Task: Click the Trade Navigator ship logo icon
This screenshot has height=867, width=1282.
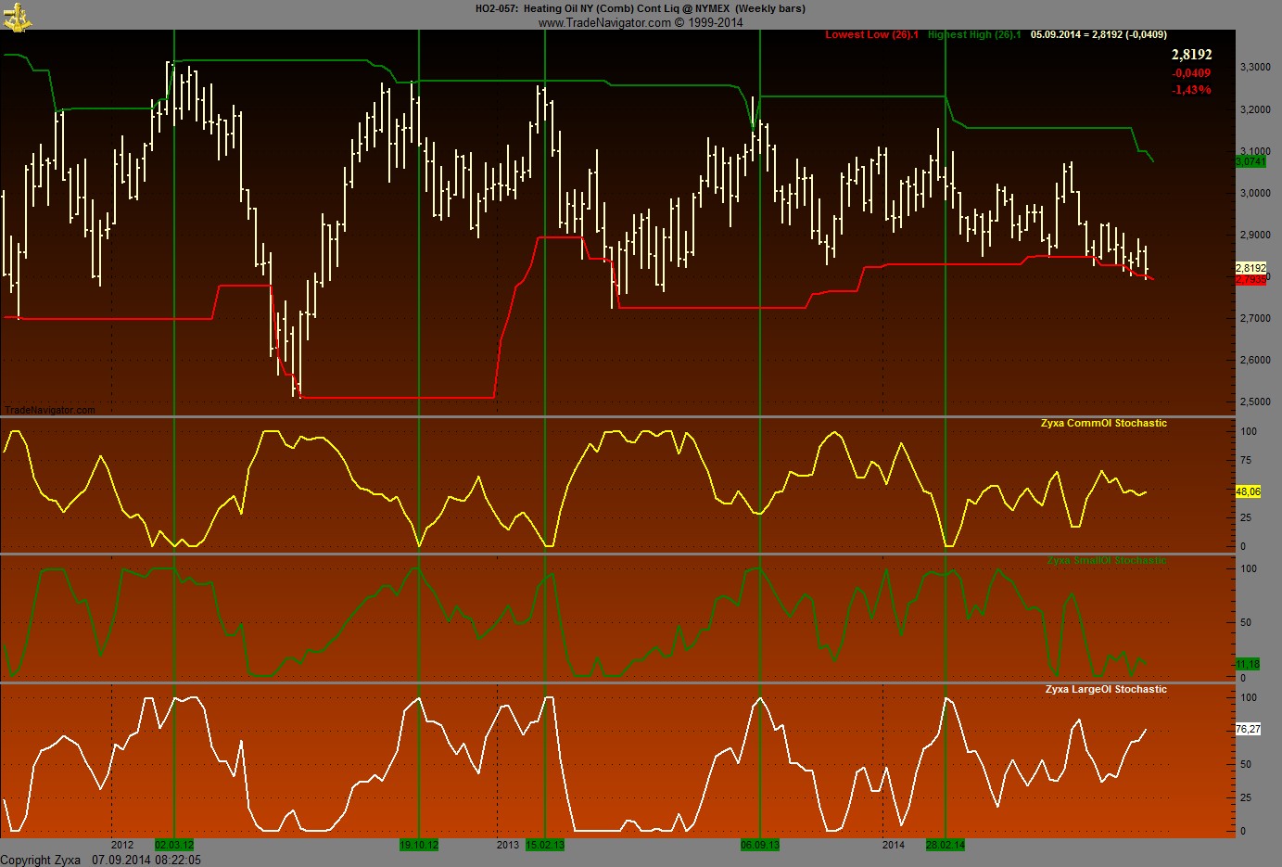Action: (x=17, y=17)
